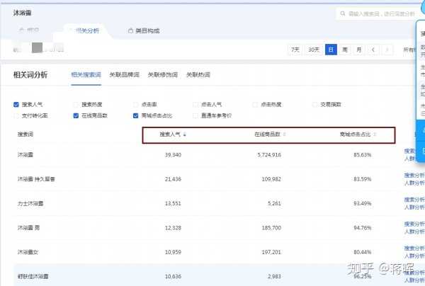Open 搜索分析 link for 沐浴露 row
The image size is (425, 286).
[414, 150]
